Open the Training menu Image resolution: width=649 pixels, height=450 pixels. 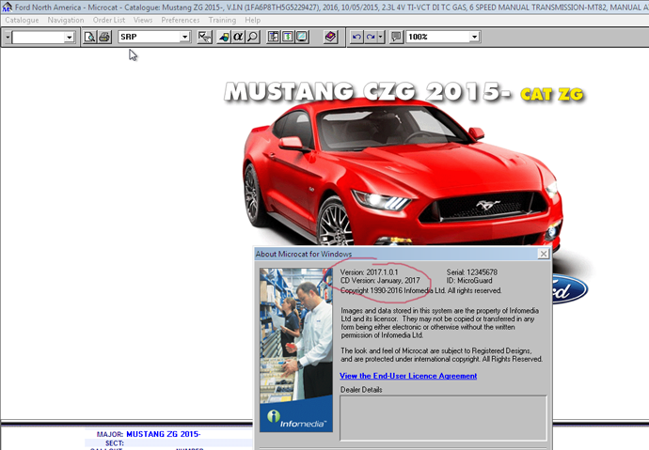[222, 20]
